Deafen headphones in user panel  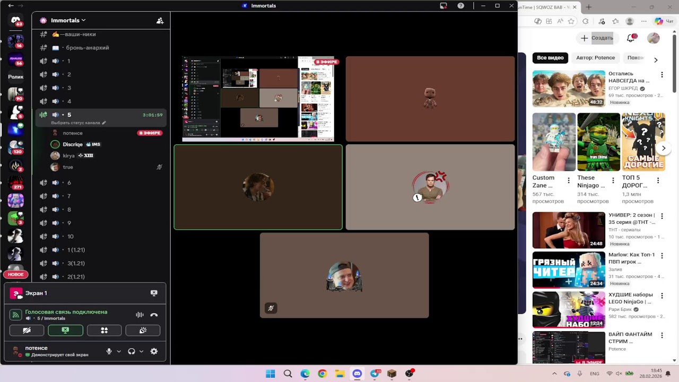tap(132, 351)
